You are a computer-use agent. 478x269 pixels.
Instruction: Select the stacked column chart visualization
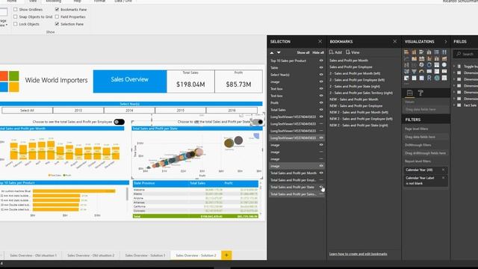point(414,52)
